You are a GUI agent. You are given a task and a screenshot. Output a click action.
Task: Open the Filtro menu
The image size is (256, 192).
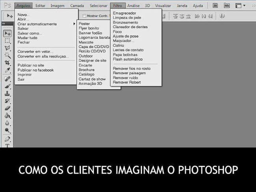click(x=118, y=6)
